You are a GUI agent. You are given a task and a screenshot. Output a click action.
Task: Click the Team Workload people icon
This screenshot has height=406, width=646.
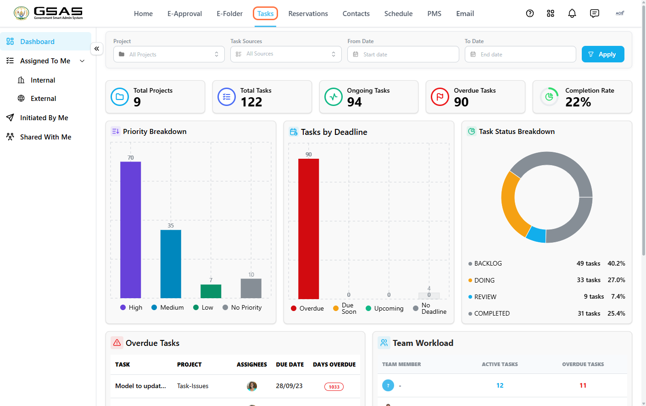tap(384, 343)
